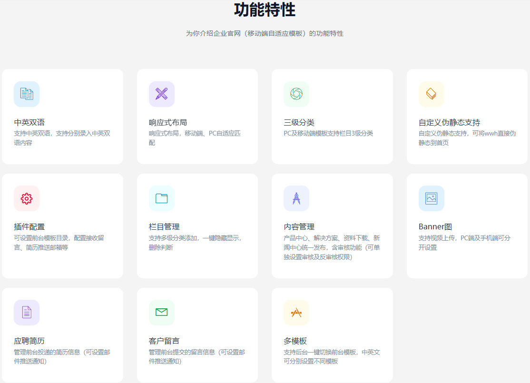
Task: Click the 栏目管理 folder icon
Action: (161, 198)
